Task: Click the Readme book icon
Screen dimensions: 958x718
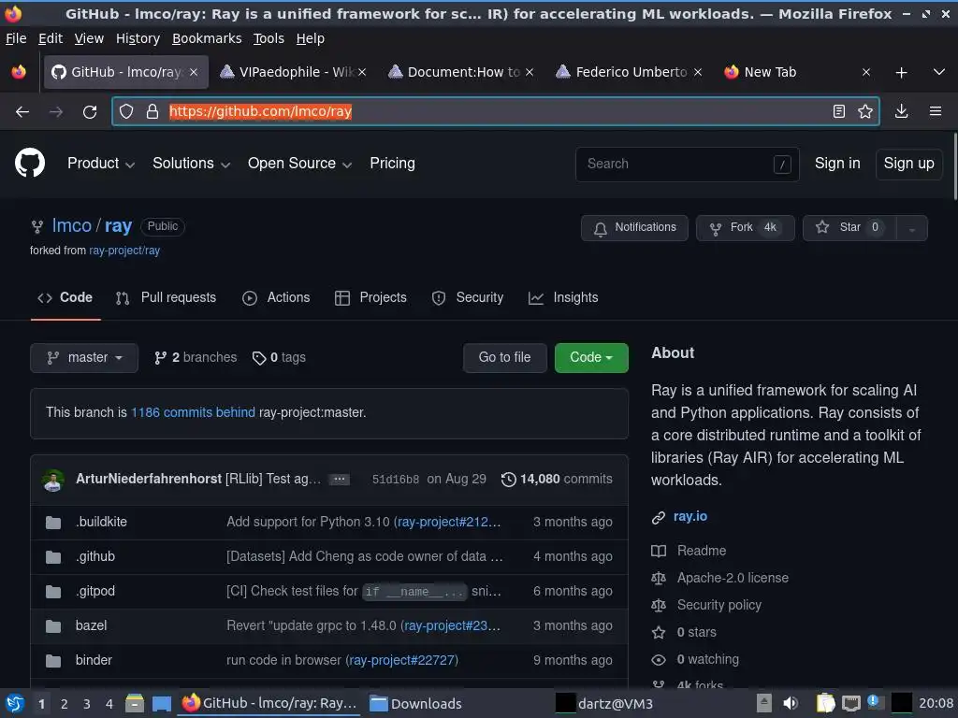Action: (x=659, y=552)
